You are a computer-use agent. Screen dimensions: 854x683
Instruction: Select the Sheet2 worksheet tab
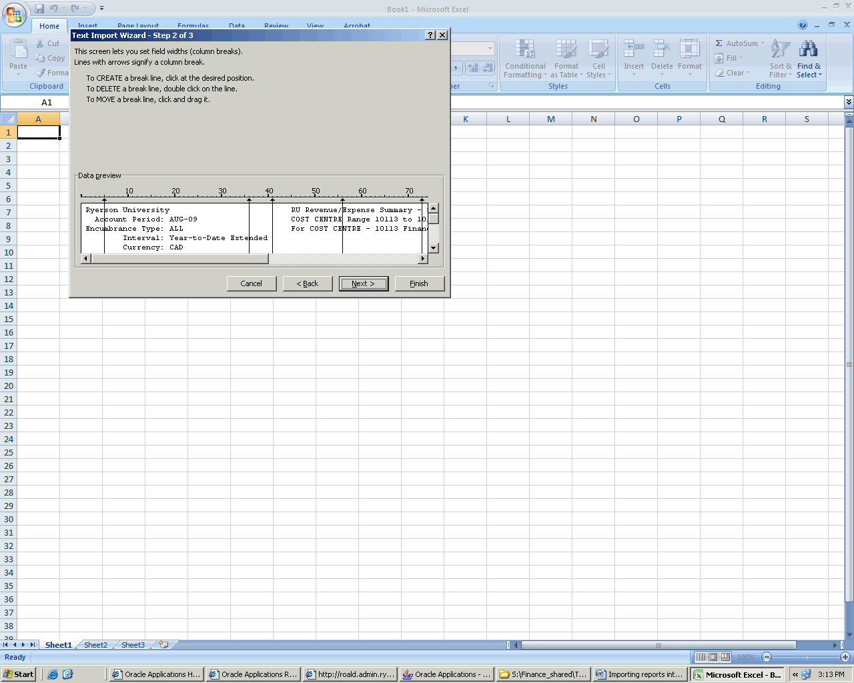coord(95,645)
